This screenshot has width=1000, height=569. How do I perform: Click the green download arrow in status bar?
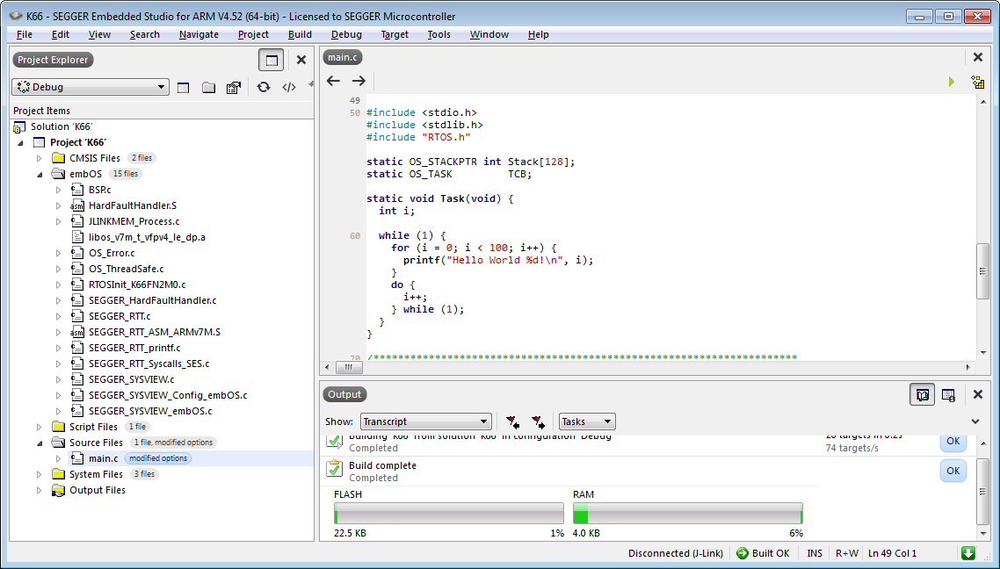click(967, 553)
